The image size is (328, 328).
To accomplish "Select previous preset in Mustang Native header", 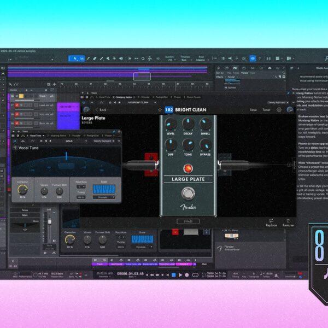I will coord(115,103).
